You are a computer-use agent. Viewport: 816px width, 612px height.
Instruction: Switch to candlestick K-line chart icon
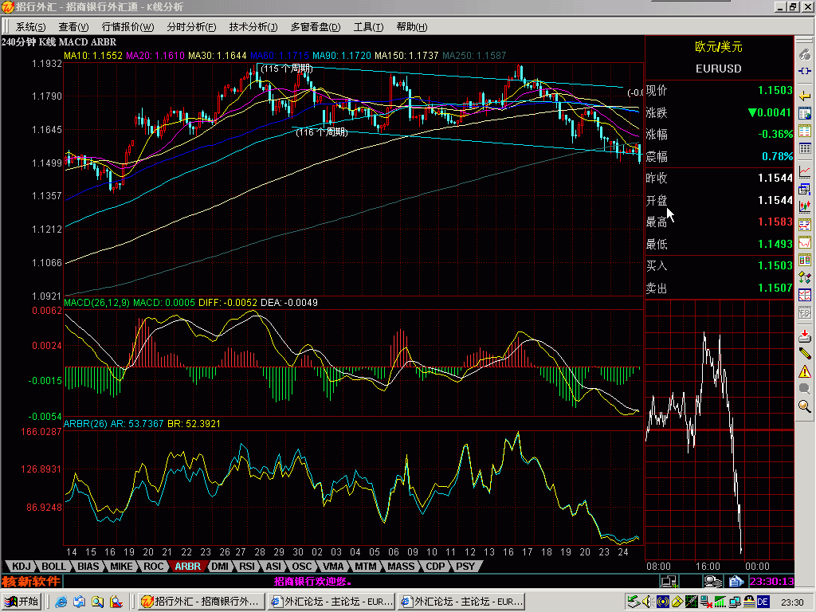pos(805,206)
